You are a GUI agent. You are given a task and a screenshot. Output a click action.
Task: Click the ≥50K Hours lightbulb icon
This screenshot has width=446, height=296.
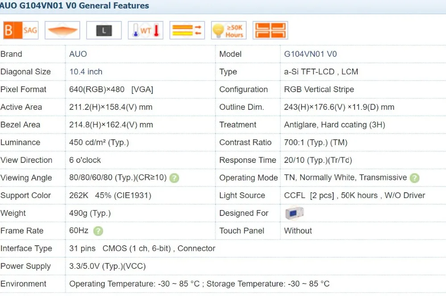tap(229, 30)
